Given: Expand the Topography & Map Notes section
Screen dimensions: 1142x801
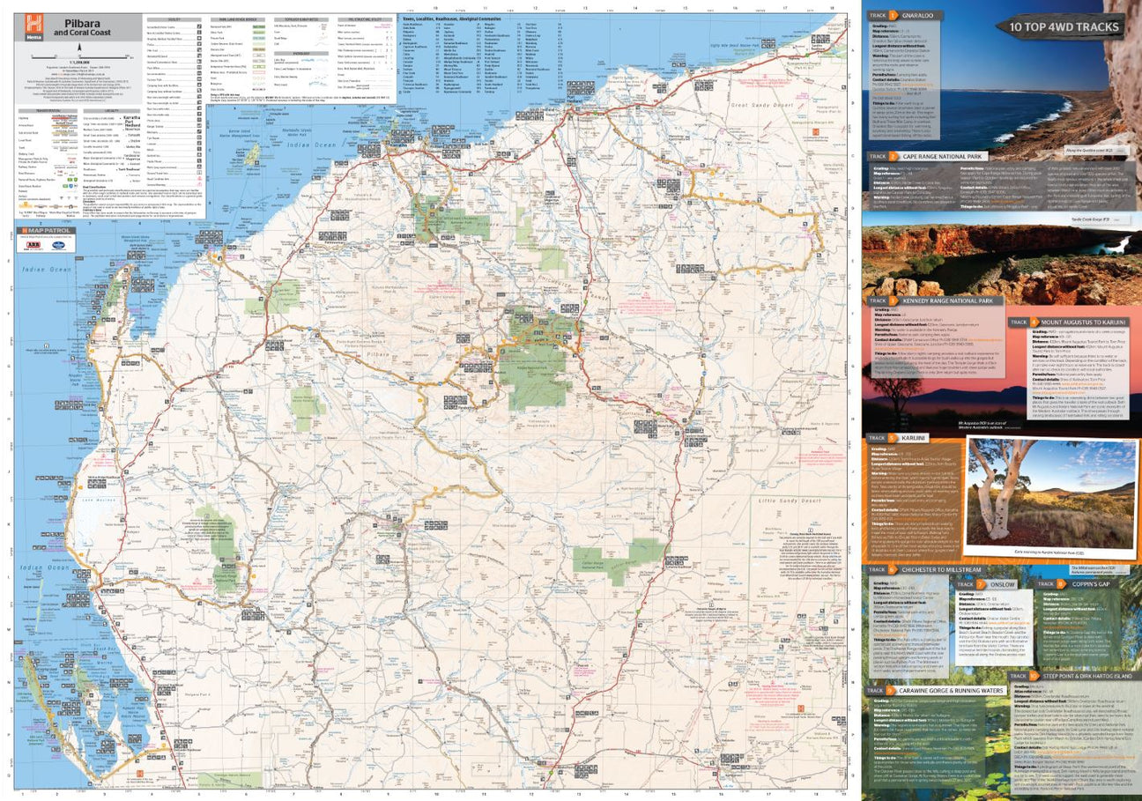Looking at the screenshot, I should tap(303, 19).
